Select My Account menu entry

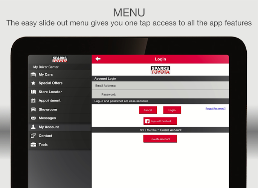pyautogui.click(x=60, y=127)
